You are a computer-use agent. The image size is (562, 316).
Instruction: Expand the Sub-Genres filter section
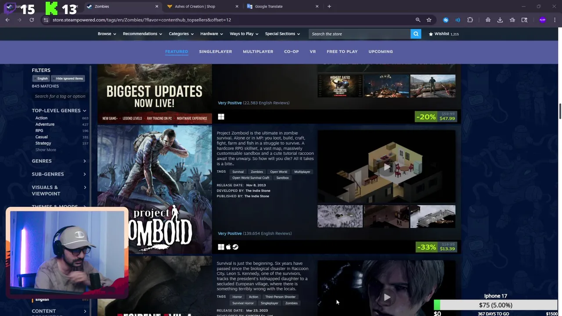(59, 174)
